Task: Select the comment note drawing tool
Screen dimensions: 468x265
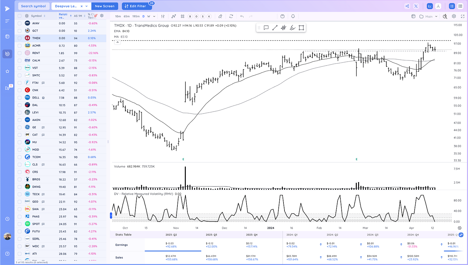Action: (266, 28)
